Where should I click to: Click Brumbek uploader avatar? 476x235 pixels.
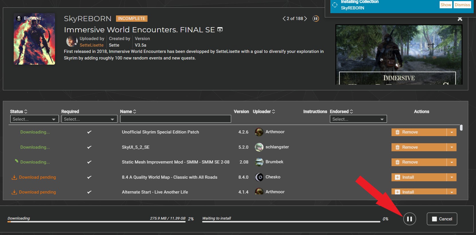259,162
